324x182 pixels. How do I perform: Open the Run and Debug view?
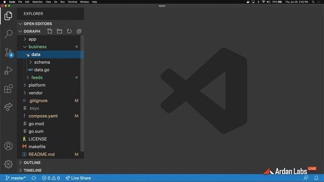click(x=8, y=71)
